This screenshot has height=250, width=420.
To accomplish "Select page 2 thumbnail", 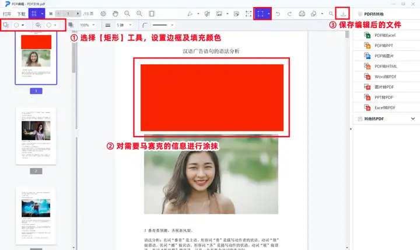I will (36, 136).
